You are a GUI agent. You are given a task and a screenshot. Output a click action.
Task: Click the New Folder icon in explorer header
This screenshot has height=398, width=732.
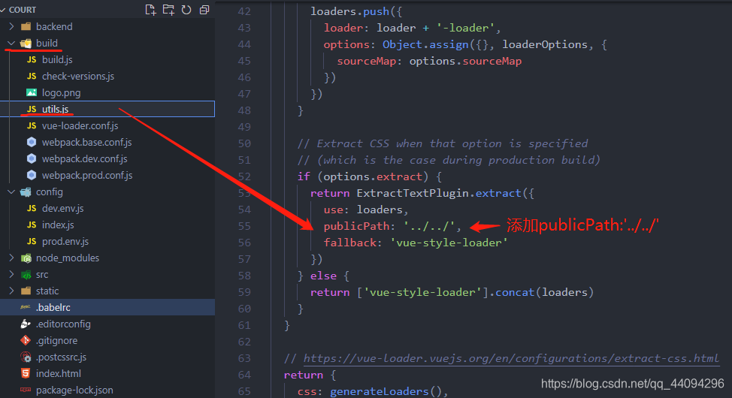coord(168,10)
